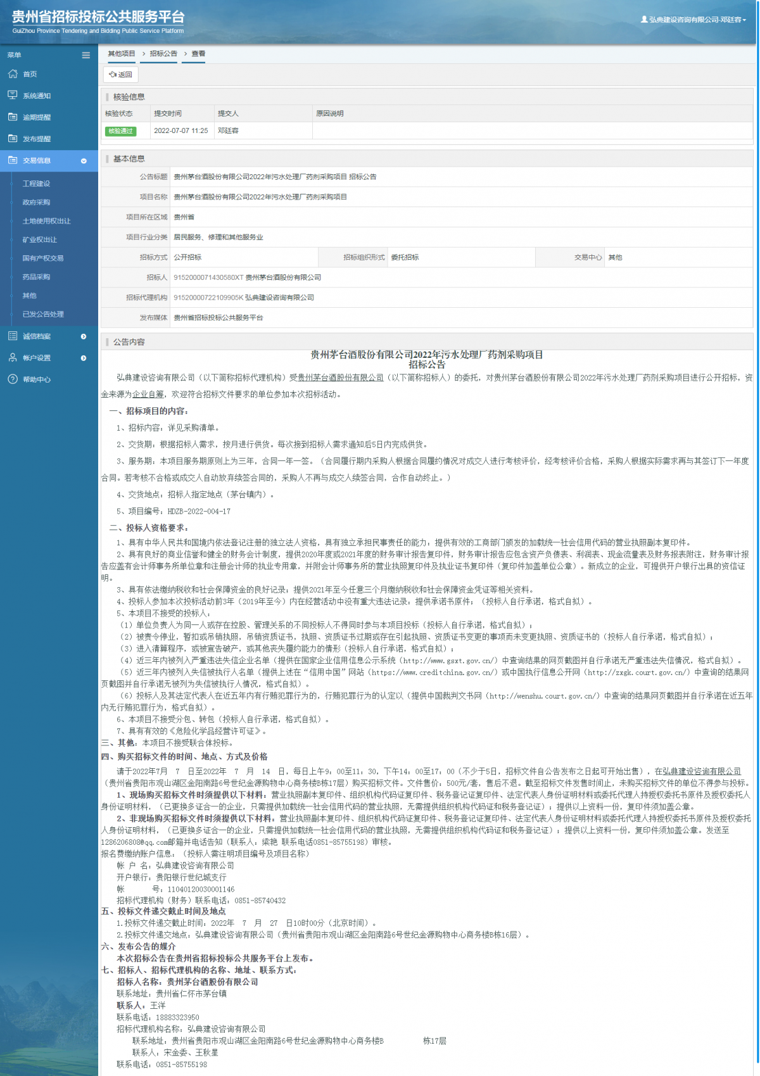The height and width of the screenshot is (1076, 760).
Task: Expand the 诚信档案 submenu arrow
Action: click(84, 336)
